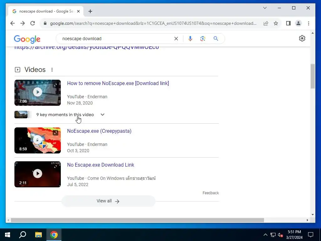Viewport: 321px width, 241px height.
Task: Open the taskbar clock showing 5:51 PM
Action: point(294,235)
